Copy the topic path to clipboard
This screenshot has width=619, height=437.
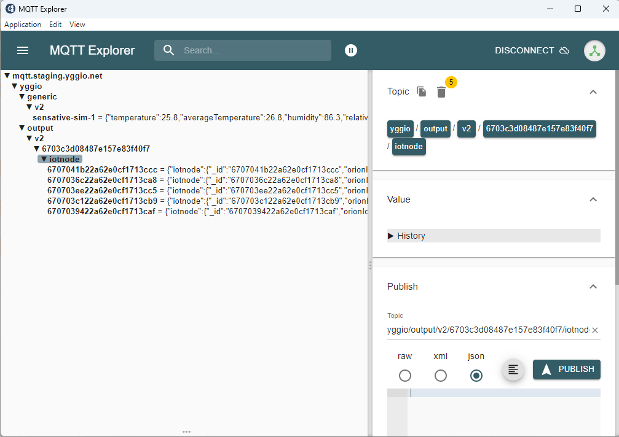click(x=422, y=91)
